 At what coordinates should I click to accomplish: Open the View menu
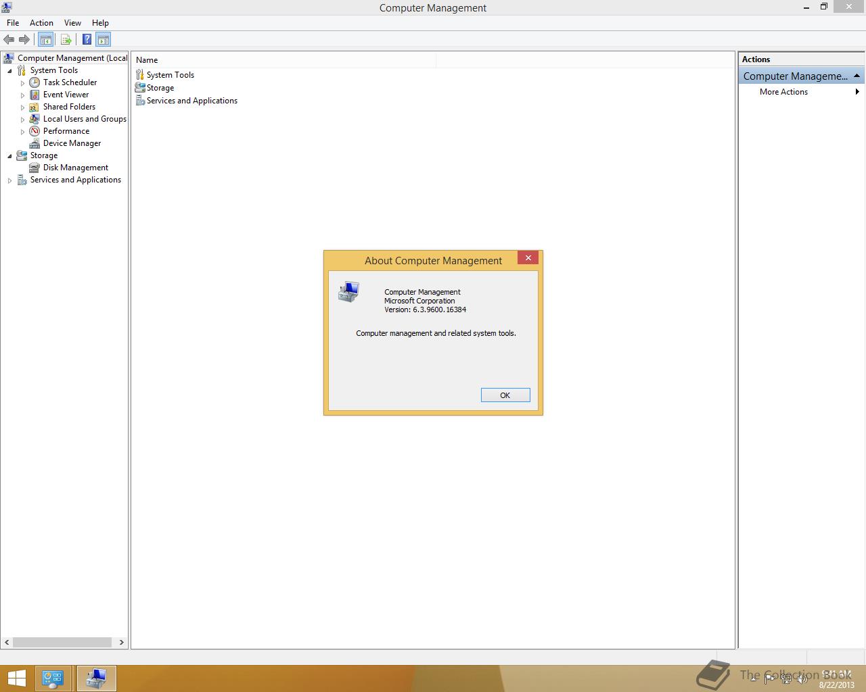pyautogui.click(x=72, y=23)
